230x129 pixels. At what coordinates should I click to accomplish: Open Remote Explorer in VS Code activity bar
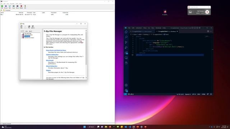[x=126, y=58]
